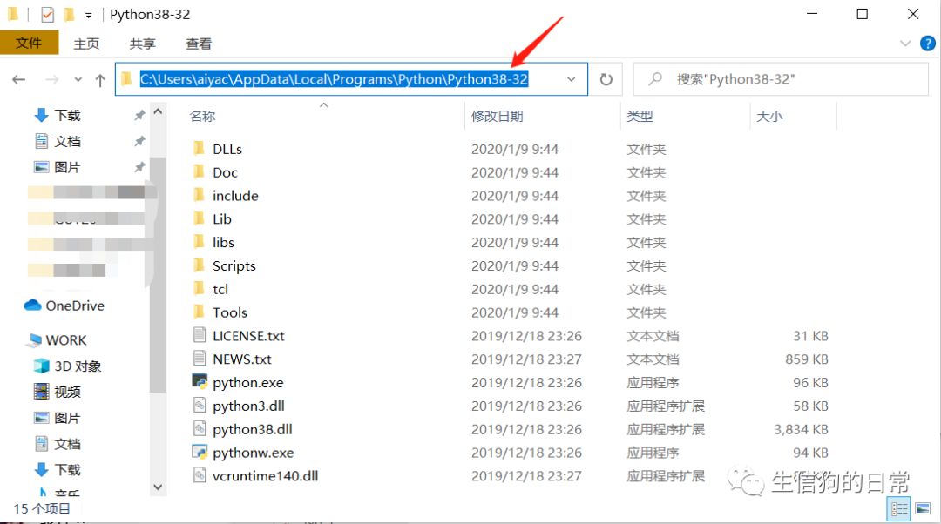Select the python.exe file name
Image resolution: width=941 pixels, height=524 pixels.
click(247, 382)
